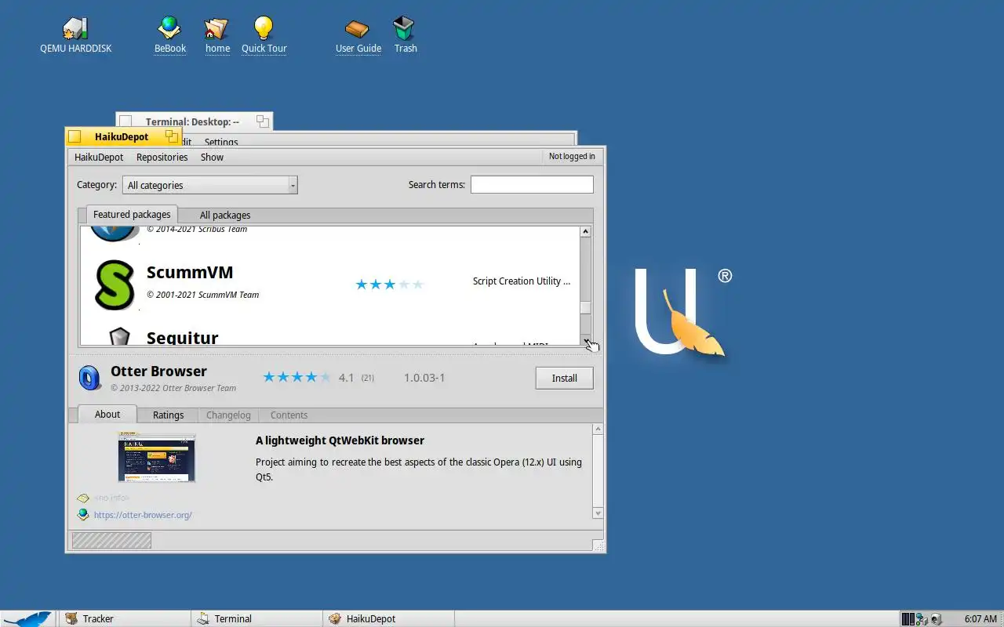Image resolution: width=1004 pixels, height=627 pixels.
Task: Click the Tracker icon in Deskbar
Action: 71,618
